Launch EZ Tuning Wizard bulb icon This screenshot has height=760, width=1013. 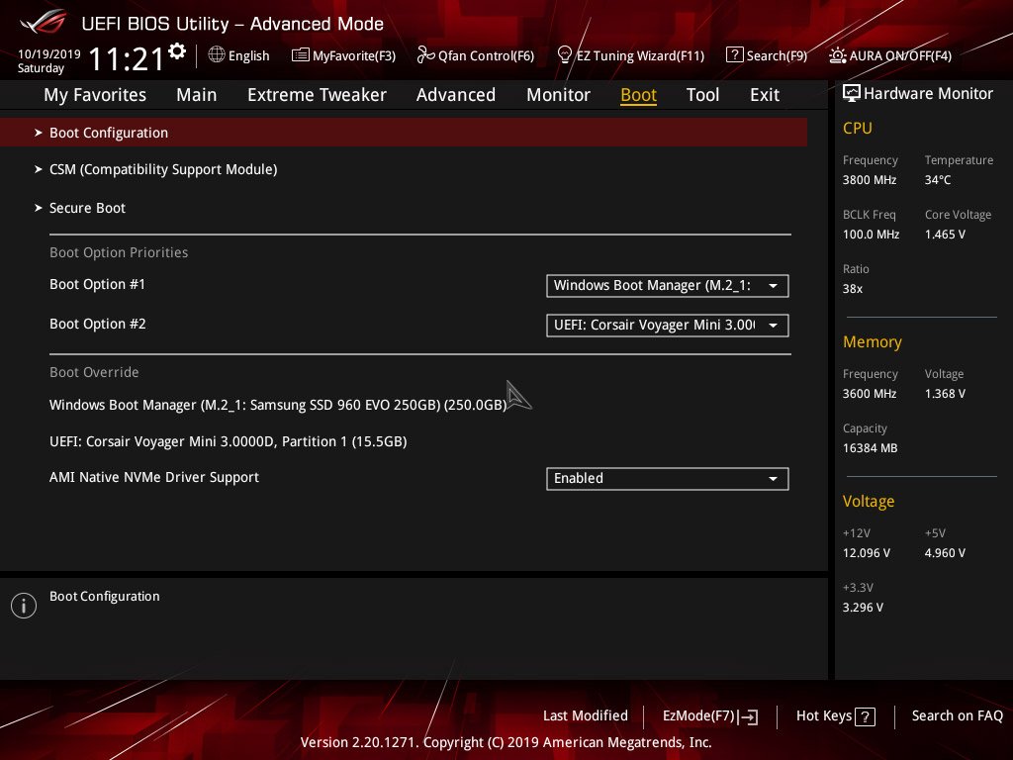(565, 55)
